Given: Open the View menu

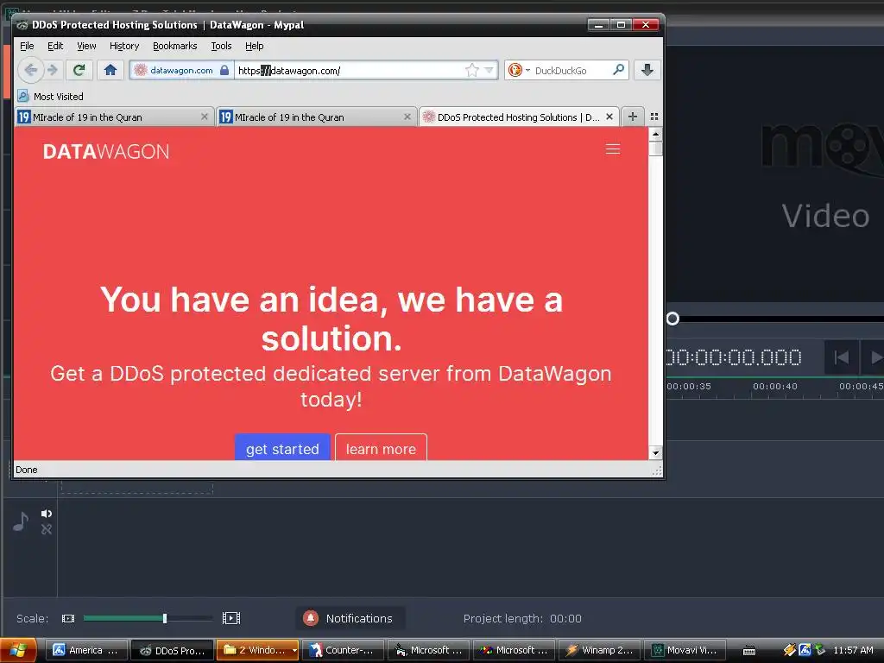Looking at the screenshot, I should pos(86,46).
